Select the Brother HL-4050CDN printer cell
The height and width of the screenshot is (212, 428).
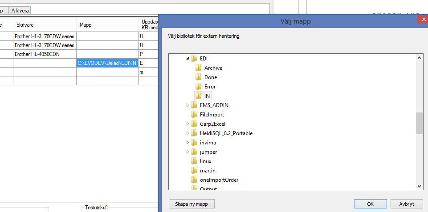click(45, 54)
